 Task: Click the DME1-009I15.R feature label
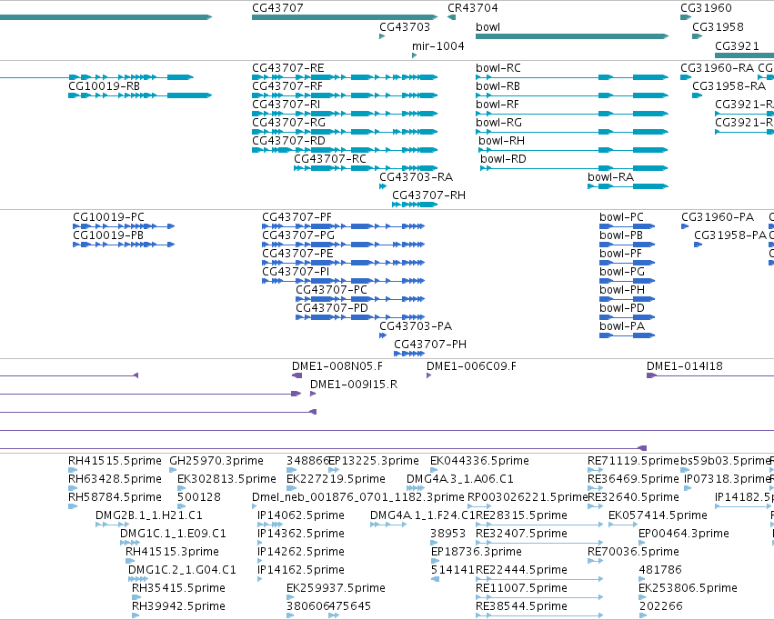pyautogui.click(x=354, y=385)
